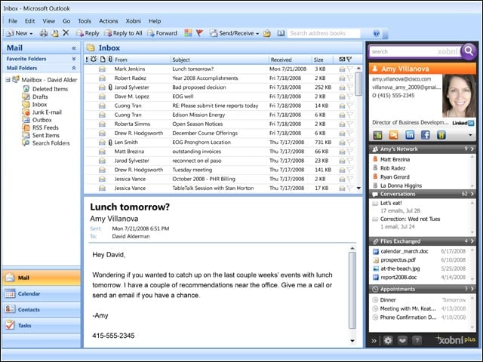Screen dimensions: 483x362
Task: Collapse the Mail navigation pane chevron
Action: [74, 48]
